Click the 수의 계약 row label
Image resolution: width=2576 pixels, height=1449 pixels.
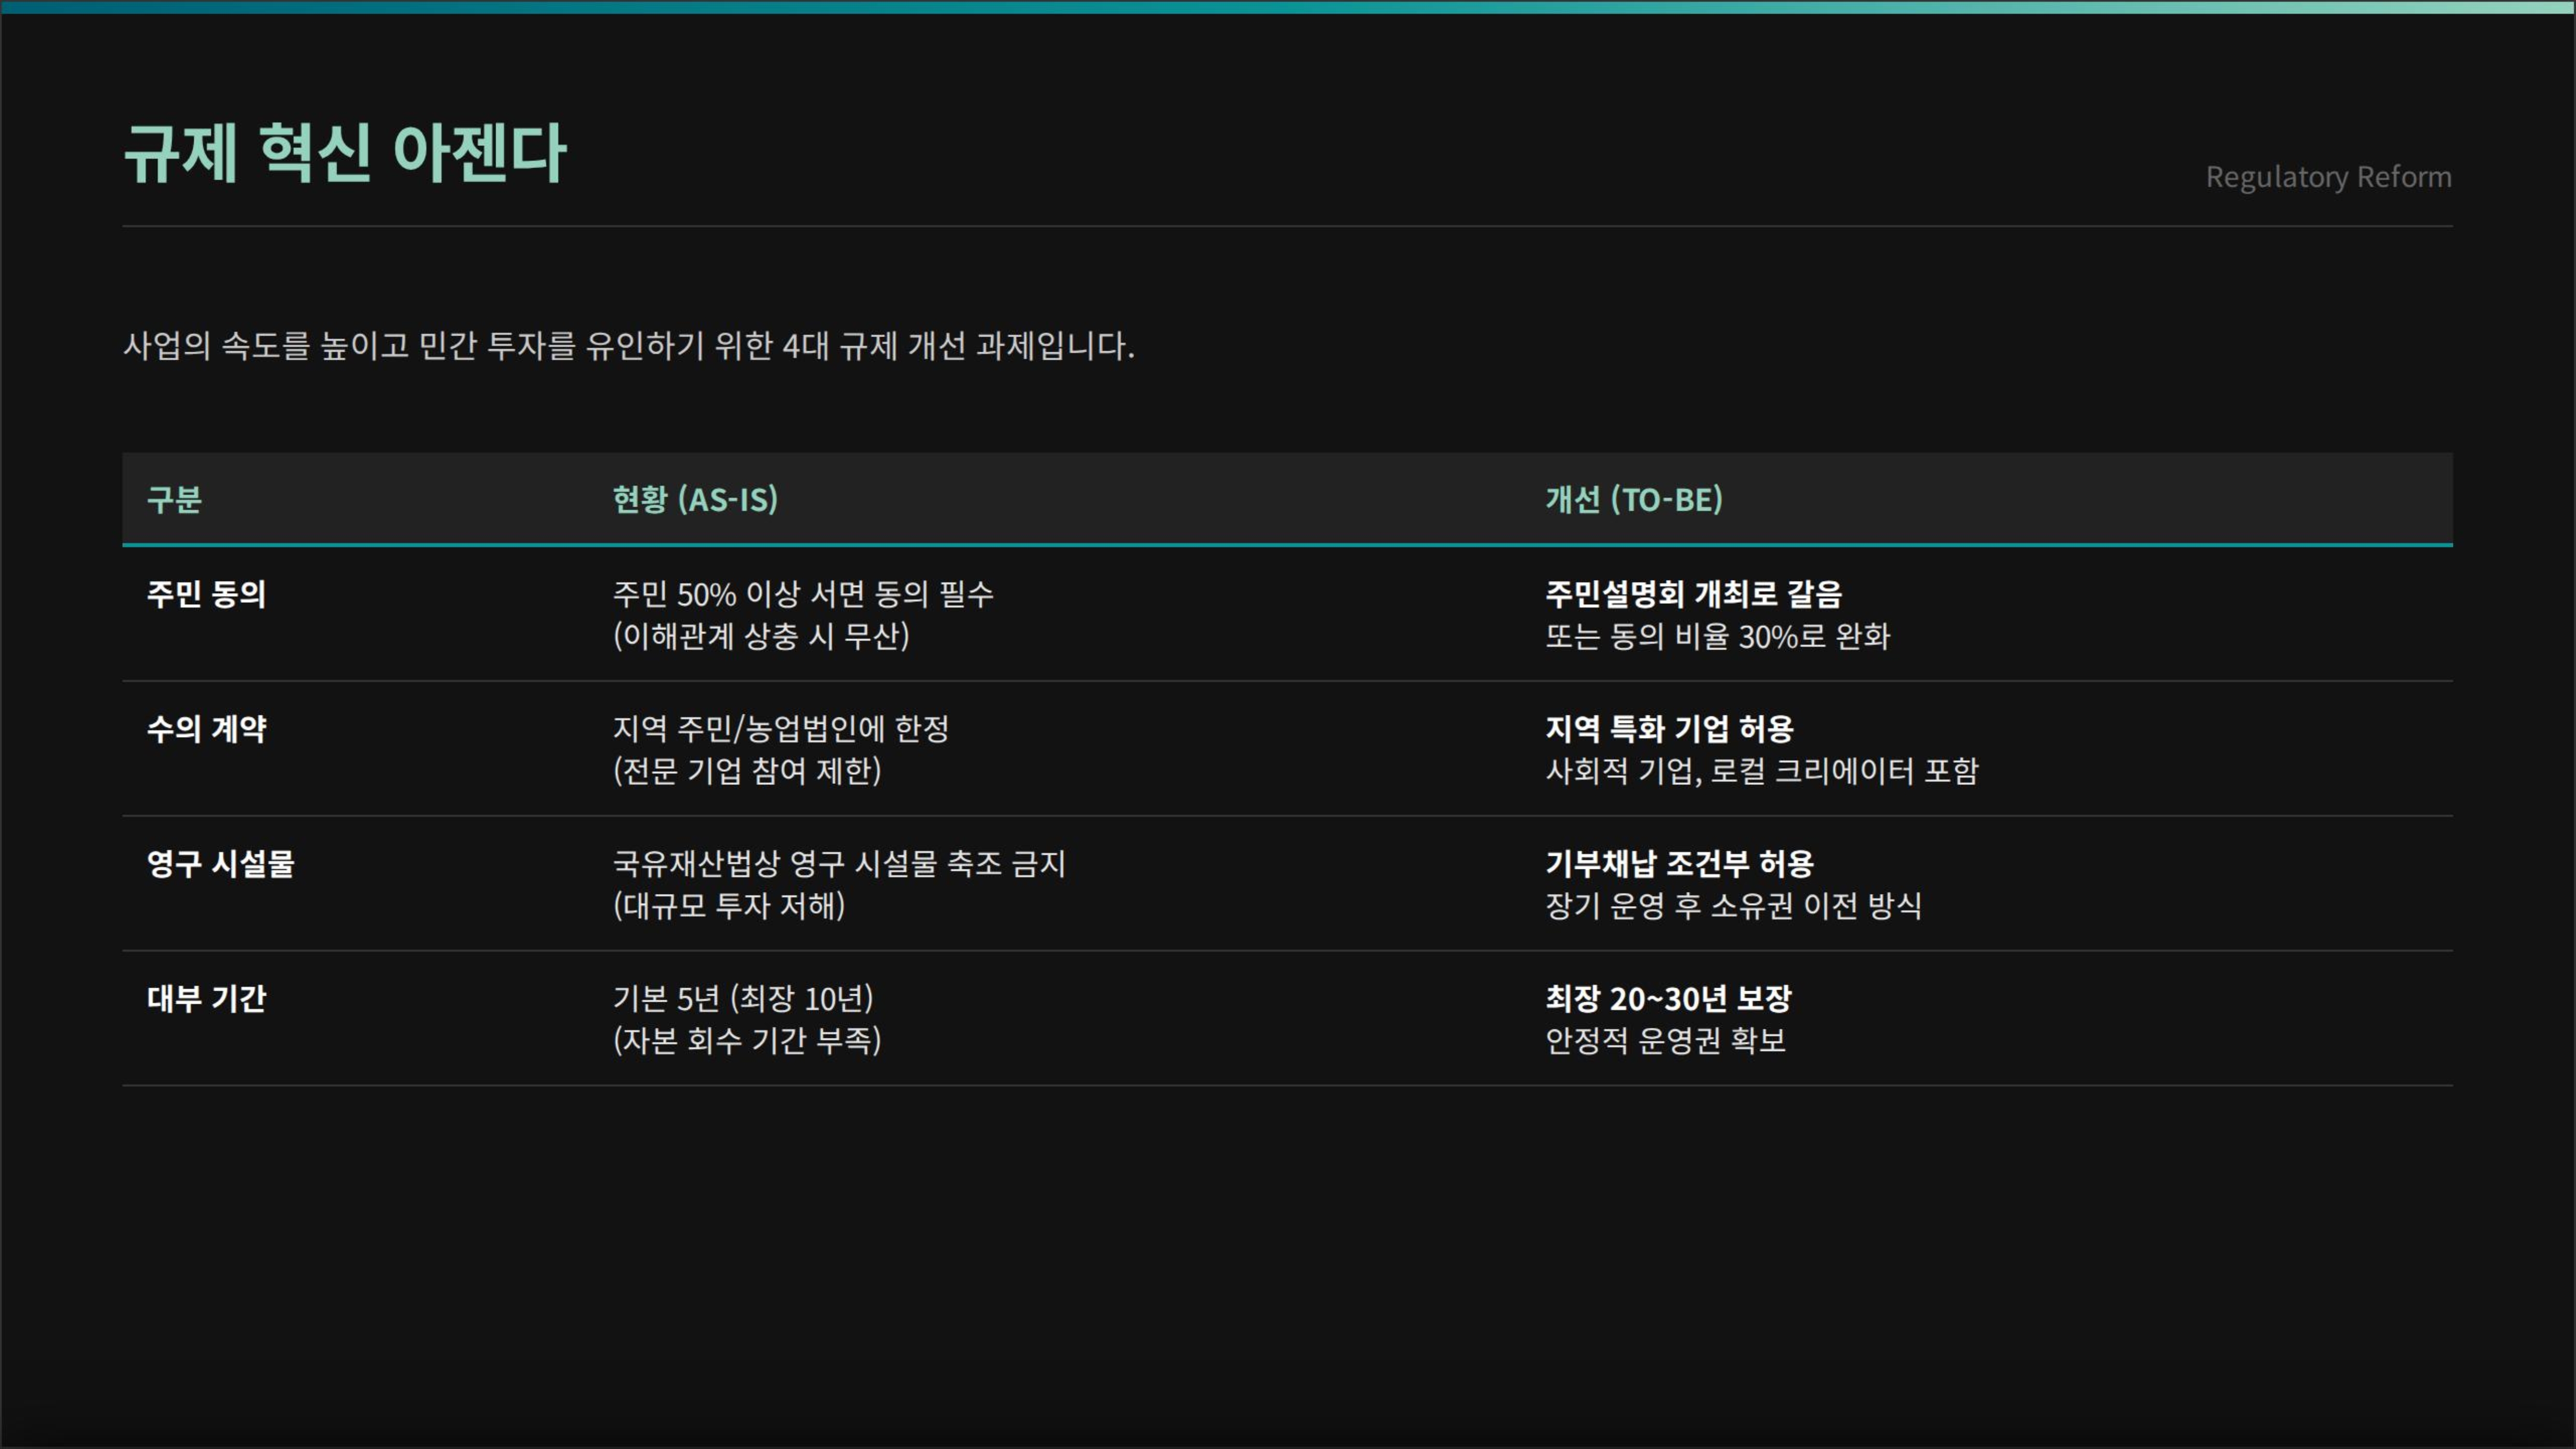pyautogui.click(x=206, y=729)
